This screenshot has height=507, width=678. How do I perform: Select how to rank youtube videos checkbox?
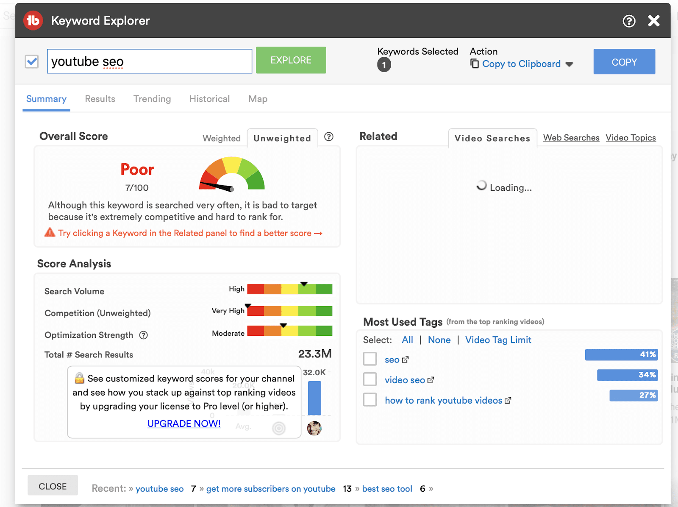pos(370,399)
